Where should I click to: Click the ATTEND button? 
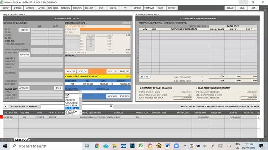click(x=137, y=8)
